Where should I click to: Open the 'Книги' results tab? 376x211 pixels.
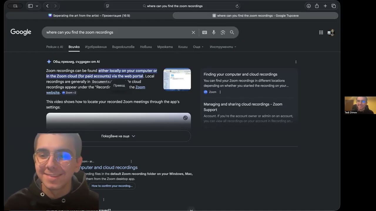click(x=183, y=47)
